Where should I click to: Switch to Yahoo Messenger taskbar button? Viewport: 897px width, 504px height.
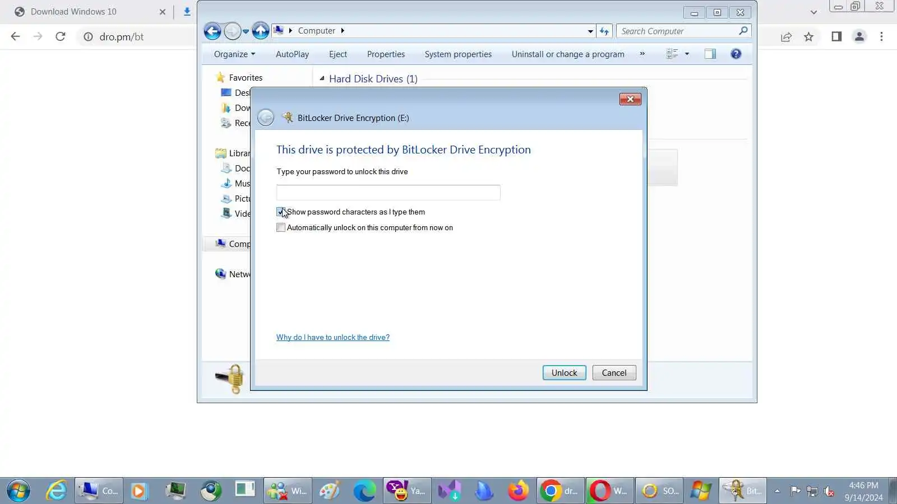[407, 491]
